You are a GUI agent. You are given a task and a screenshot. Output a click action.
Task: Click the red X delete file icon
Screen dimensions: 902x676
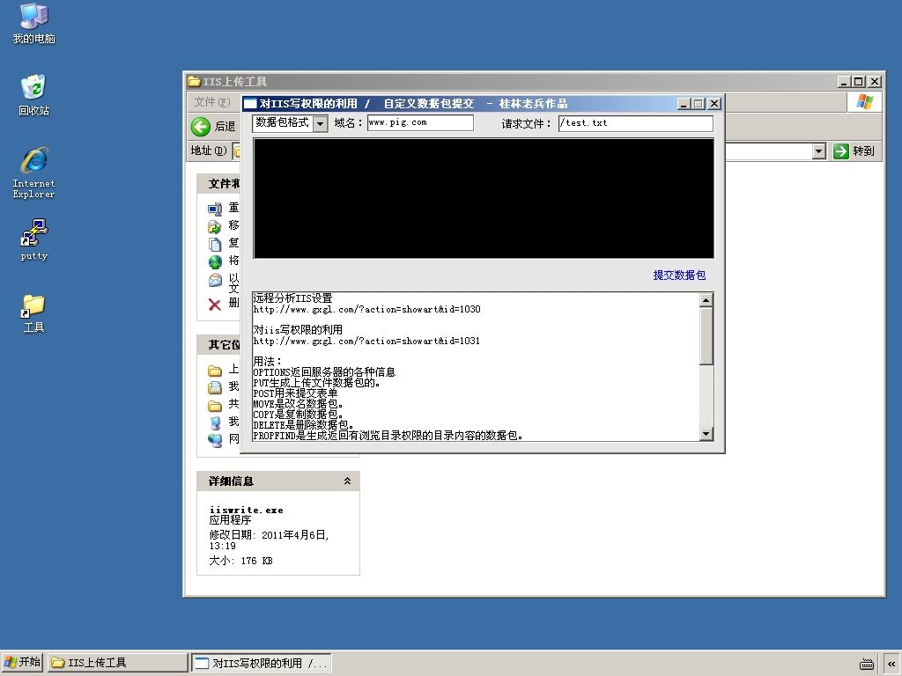[x=215, y=305]
